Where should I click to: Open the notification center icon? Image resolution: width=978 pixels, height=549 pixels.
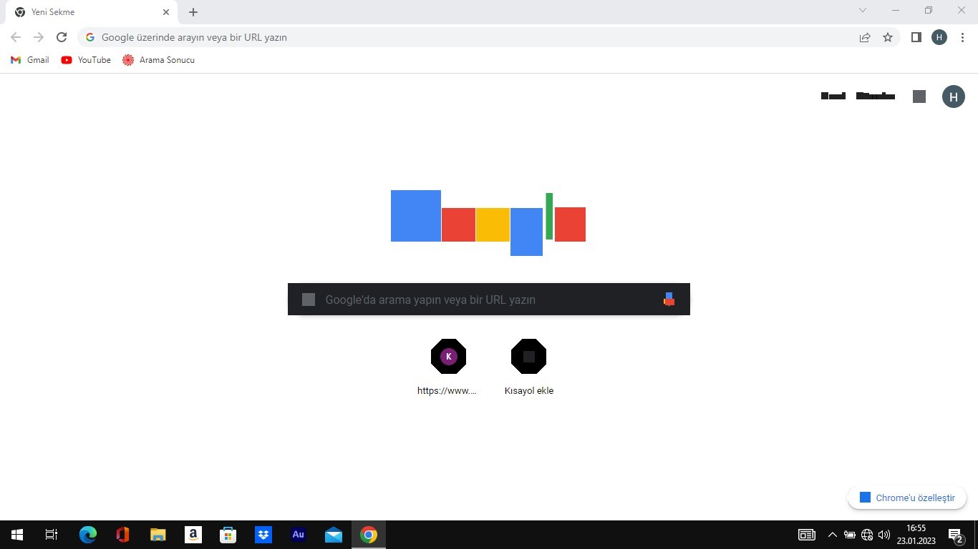(955, 535)
